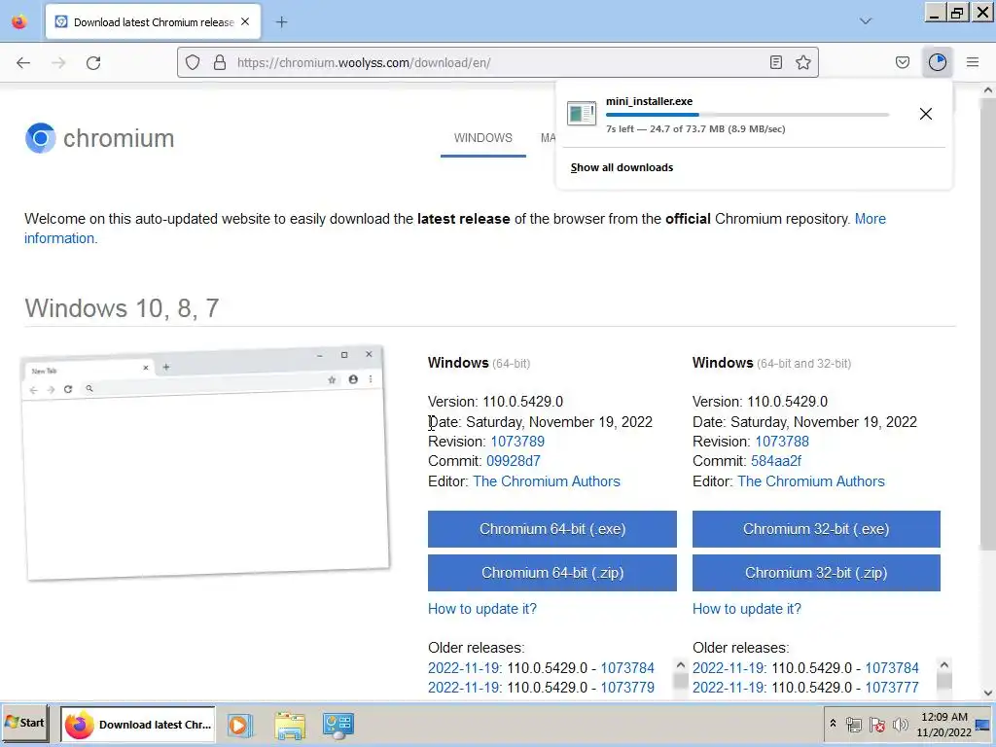Viewport: 996px width, 747px height.
Task: Toggle the Downloads panel toolbar button
Action: (938, 62)
